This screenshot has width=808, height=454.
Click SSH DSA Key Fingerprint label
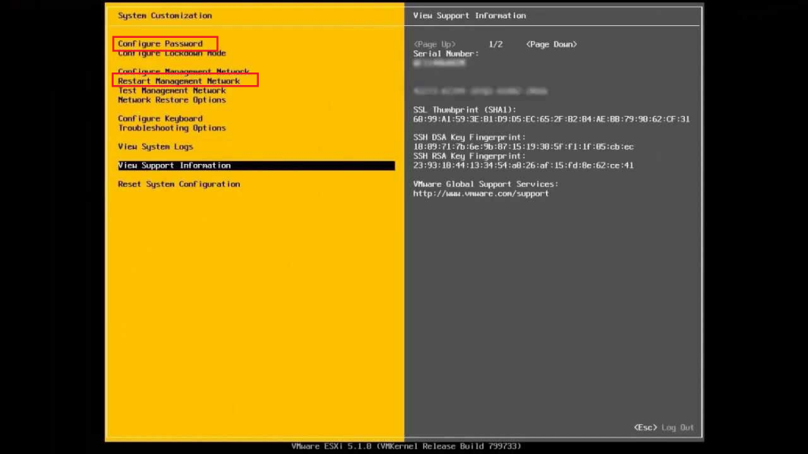click(469, 137)
